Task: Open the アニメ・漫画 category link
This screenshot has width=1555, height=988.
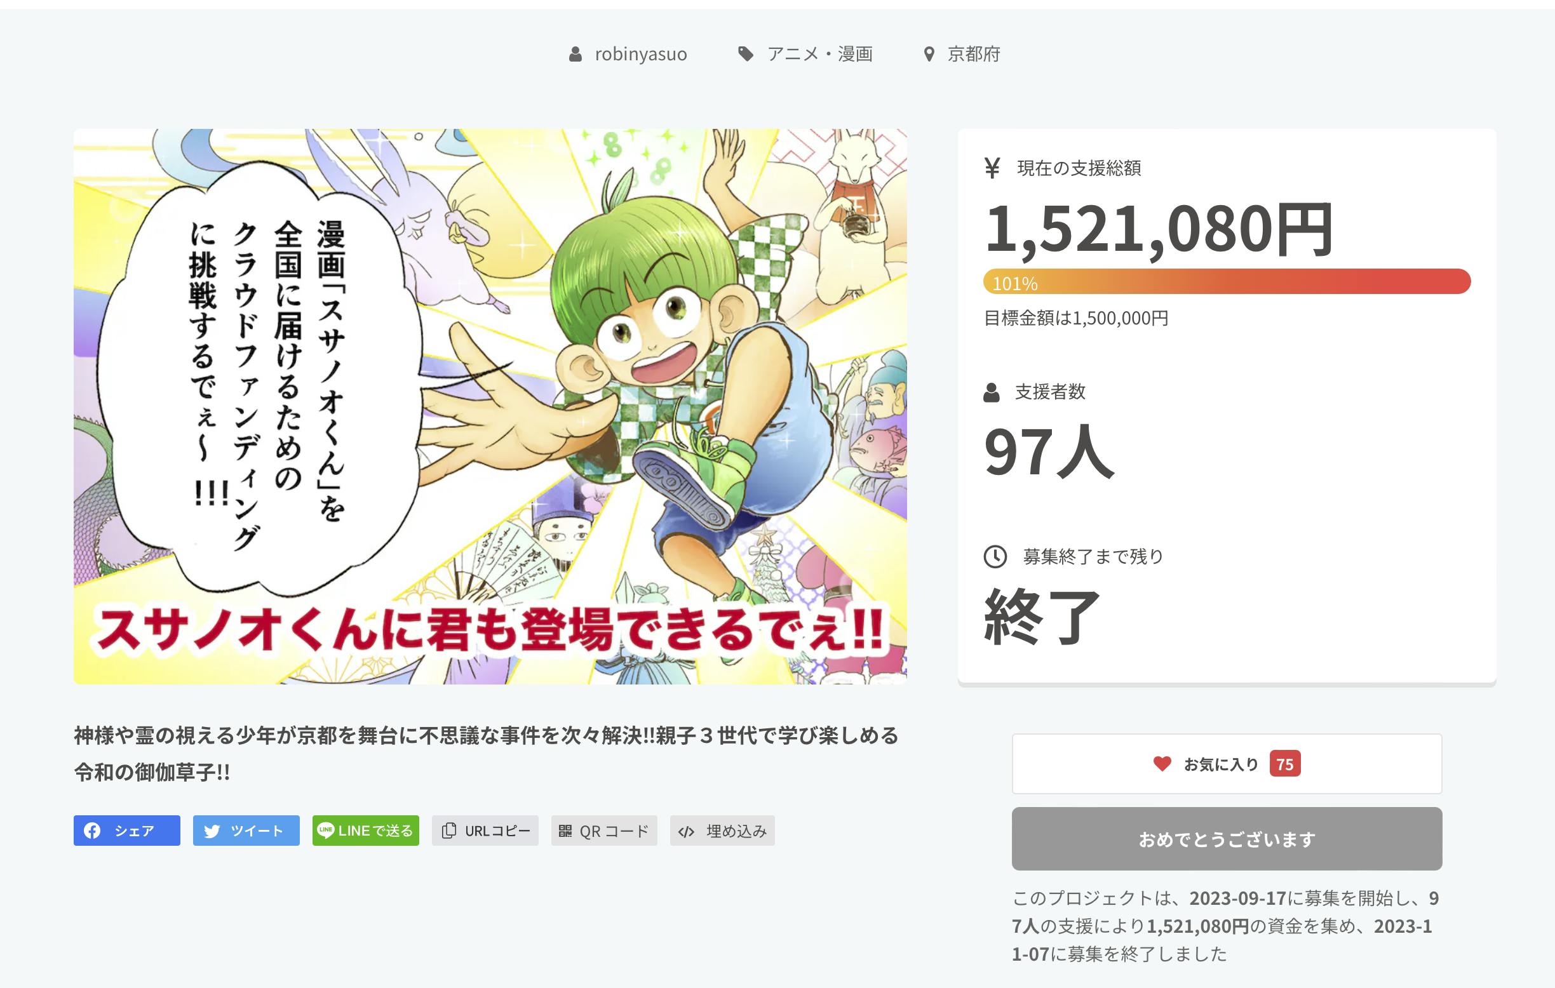Action: (x=819, y=54)
